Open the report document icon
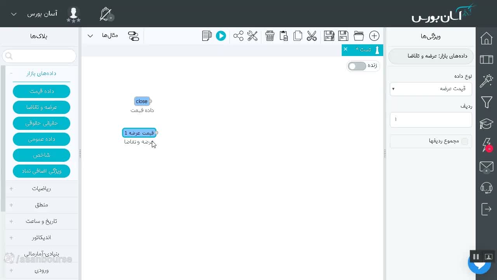Viewport: 497px width, 280px height. [x=207, y=36]
